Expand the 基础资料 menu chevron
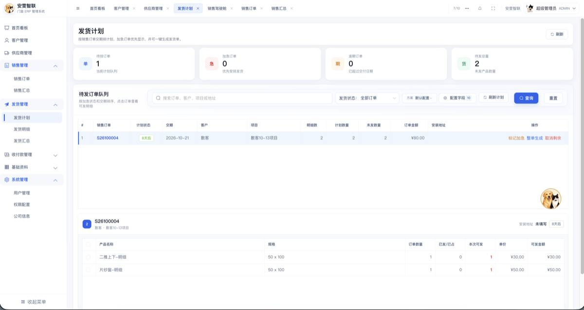 coord(55,167)
